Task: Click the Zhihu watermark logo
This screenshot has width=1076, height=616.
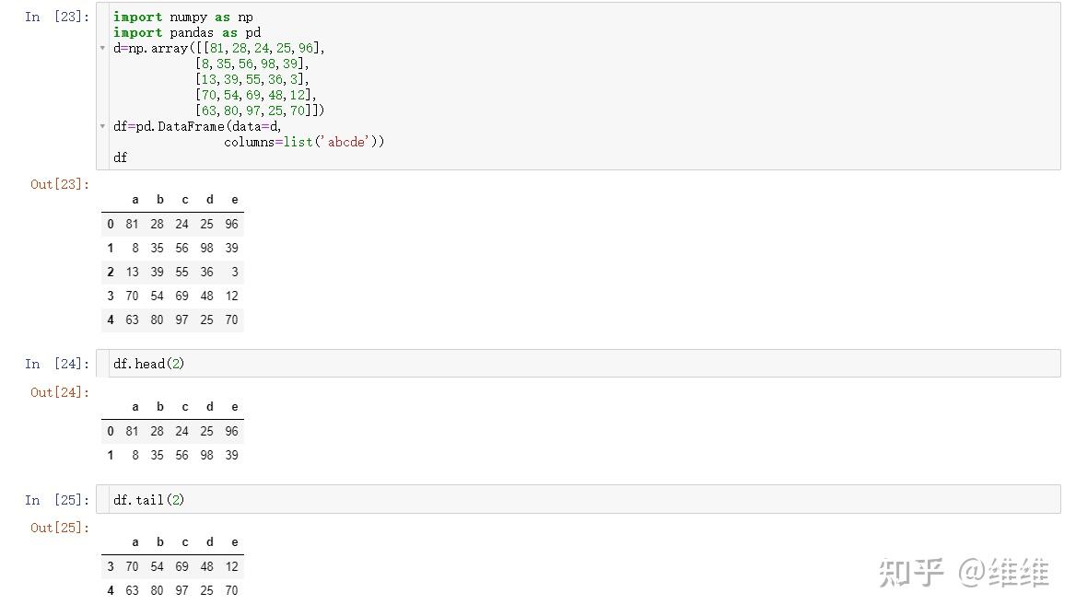Action: [x=912, y=572]
